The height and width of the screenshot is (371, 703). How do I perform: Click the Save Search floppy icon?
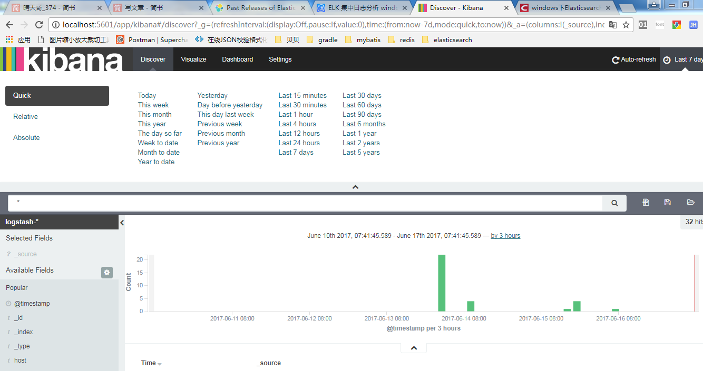tap(668, 202)
